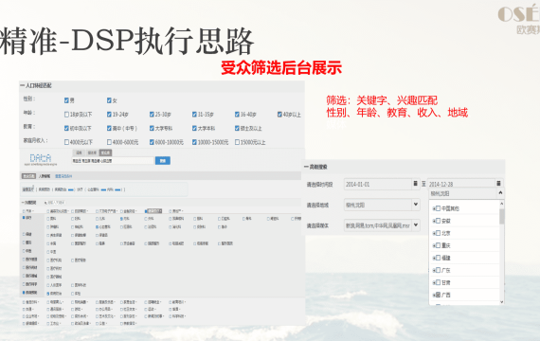Click the region list scrollbar thumb
This screenshot has height=341, width=540.
pos(502,216)
